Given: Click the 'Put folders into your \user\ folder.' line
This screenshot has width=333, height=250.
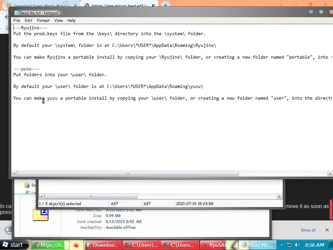Looking at the screenshot, I should point(60,75).
